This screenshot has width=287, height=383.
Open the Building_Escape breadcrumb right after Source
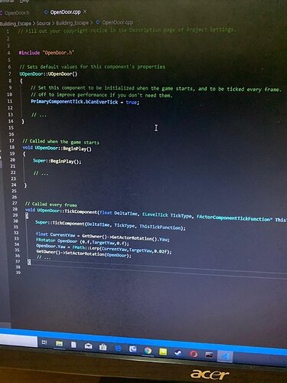coord(72,23)
